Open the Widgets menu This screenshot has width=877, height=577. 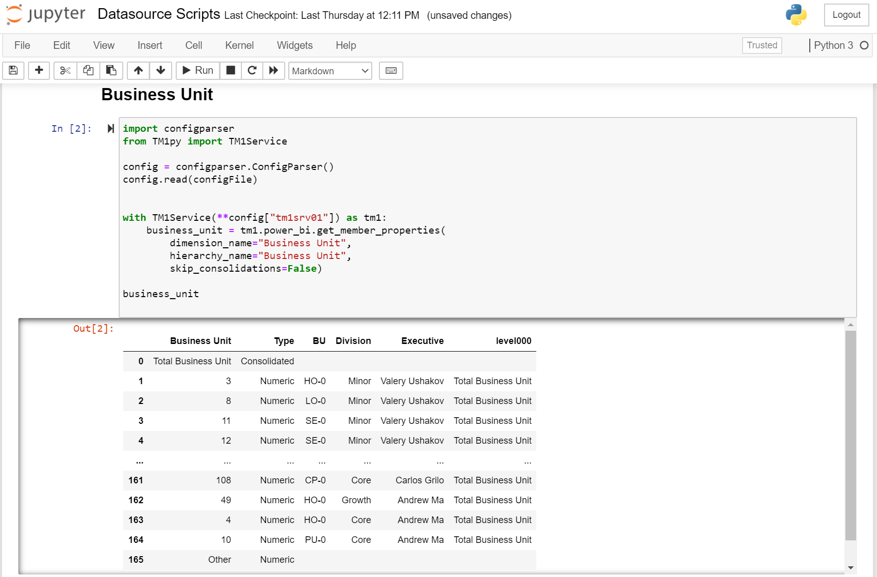click(294, 45)
